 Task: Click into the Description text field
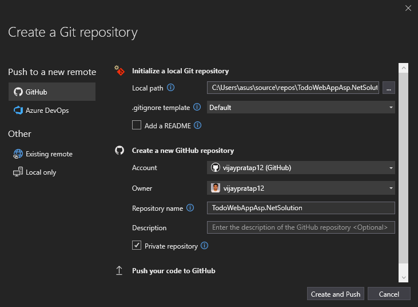[x=301, y=227]
